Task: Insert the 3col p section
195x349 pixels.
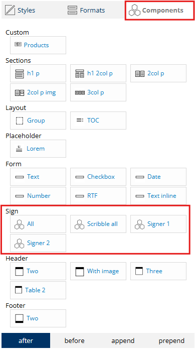Action: point(98,92)
